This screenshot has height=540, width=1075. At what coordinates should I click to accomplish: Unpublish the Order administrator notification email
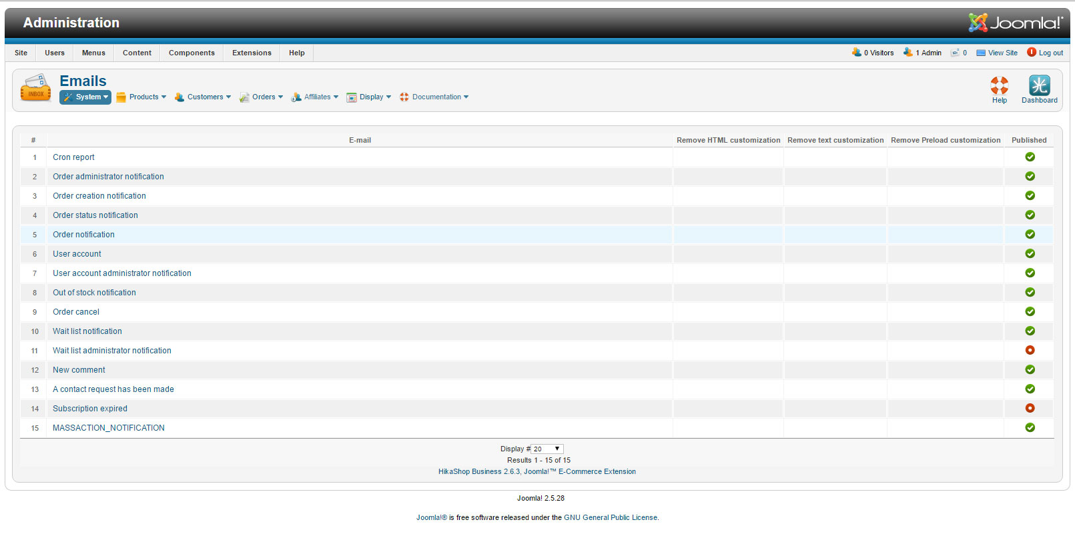coord(1030,176)
